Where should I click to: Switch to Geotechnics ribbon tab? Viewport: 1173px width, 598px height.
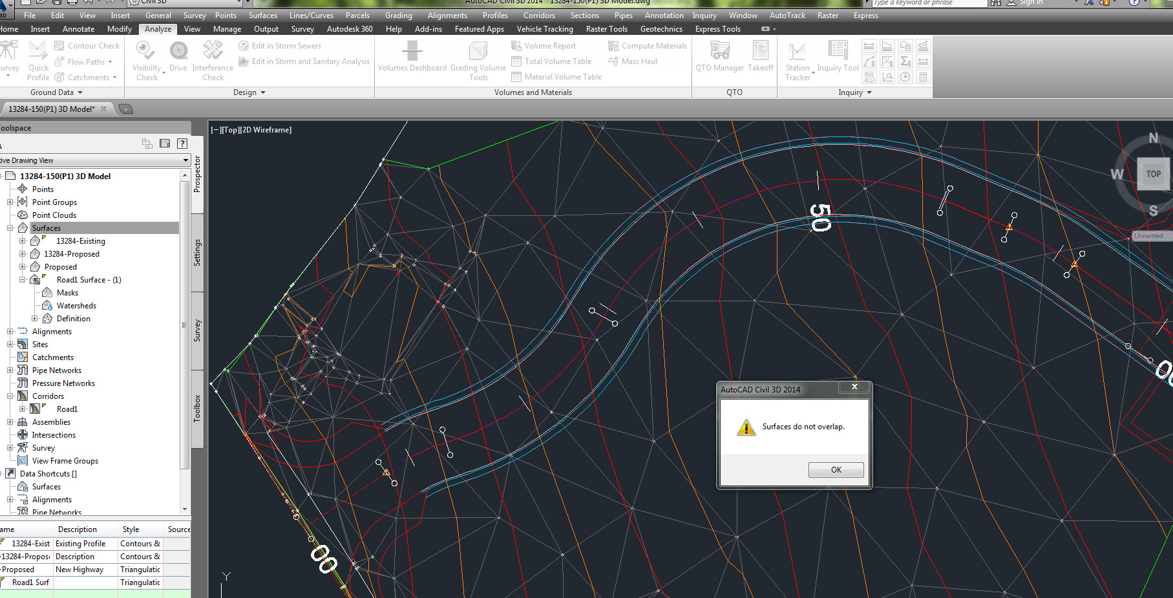(x=661, y=29)
